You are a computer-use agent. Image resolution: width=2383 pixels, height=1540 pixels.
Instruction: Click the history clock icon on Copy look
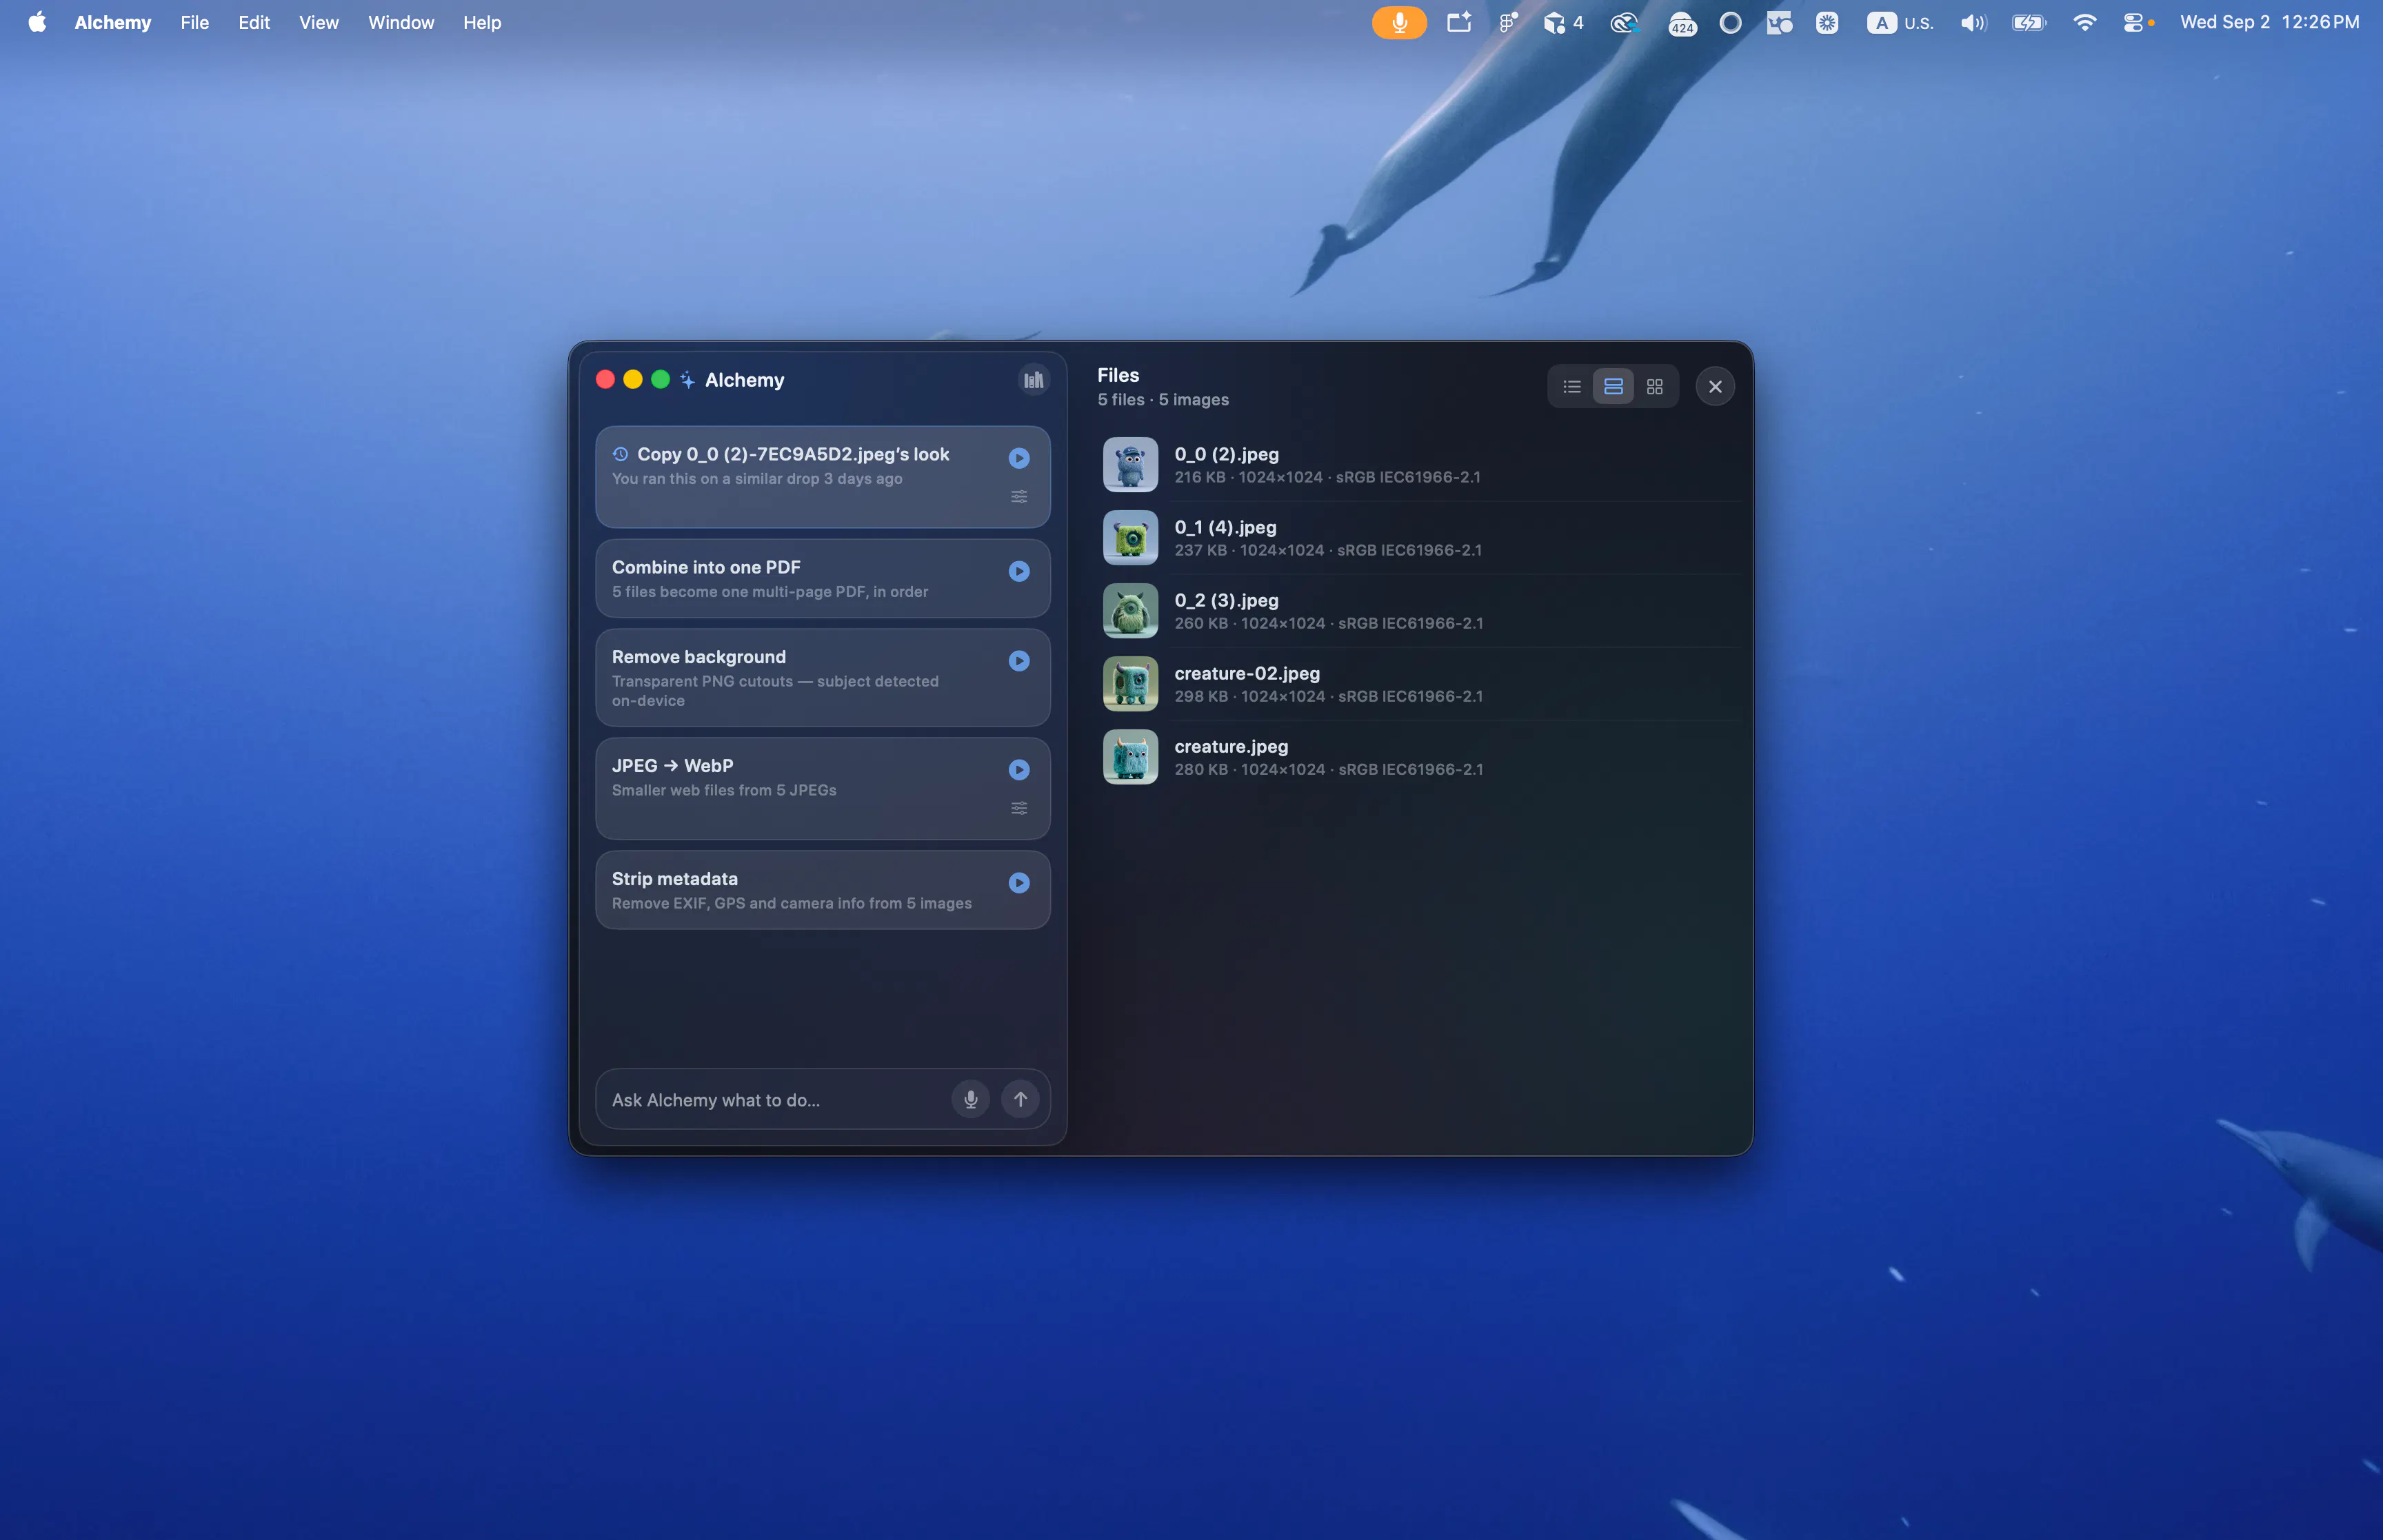pos(620,454)
